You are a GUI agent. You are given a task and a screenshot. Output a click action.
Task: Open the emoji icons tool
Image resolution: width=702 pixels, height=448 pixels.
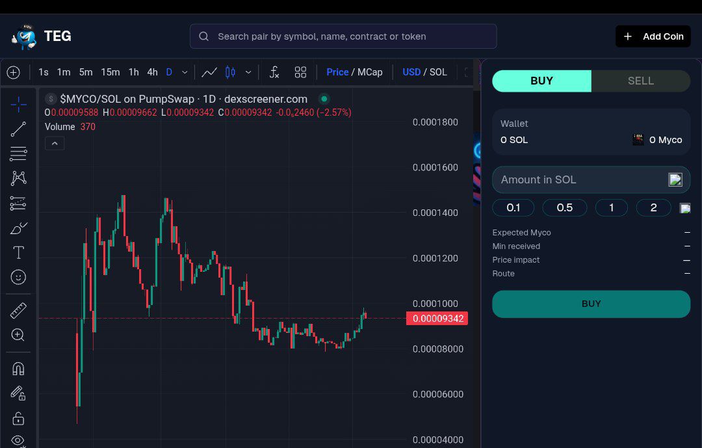coord(18,277)
